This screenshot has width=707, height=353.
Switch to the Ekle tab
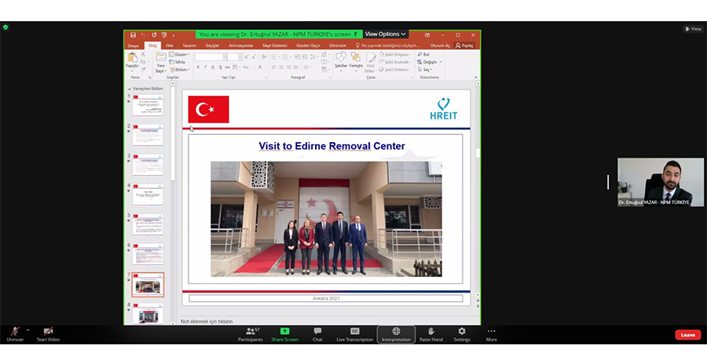(170, 45)
